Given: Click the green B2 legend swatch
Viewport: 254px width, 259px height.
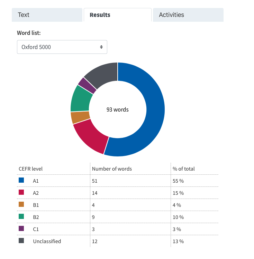Looking at the screenshot, I should click(21, 217).
